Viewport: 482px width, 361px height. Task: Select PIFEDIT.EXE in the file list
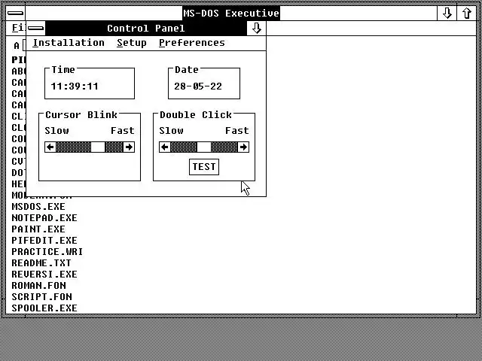click(44, 241)
